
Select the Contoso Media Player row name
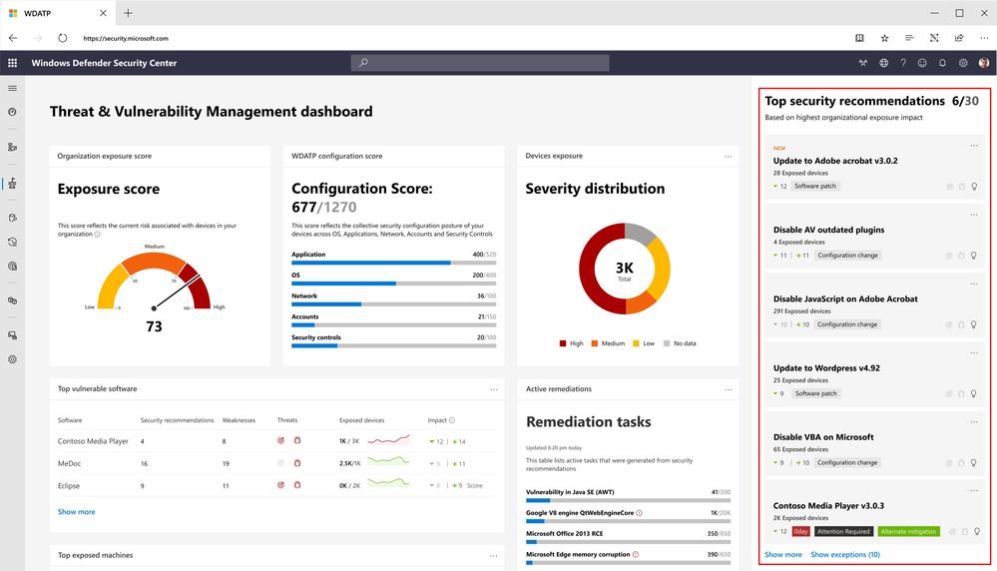tap(93, 441)
